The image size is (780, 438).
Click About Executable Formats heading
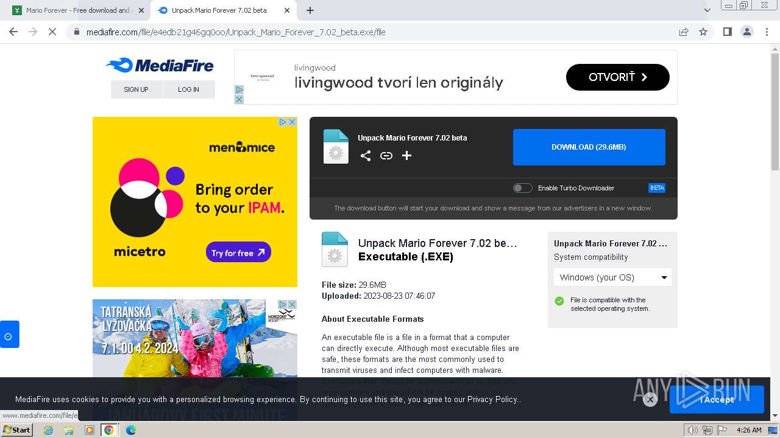[372, 319]
